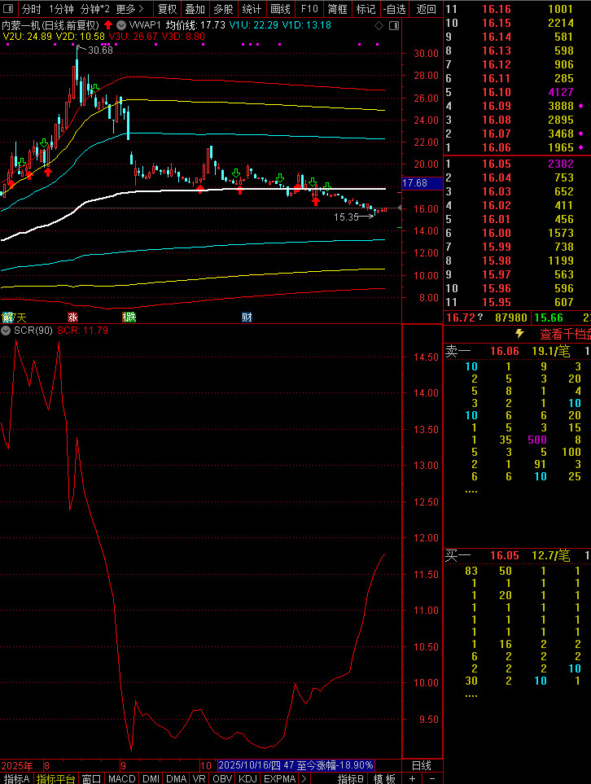Image resolution: width=591 pixels, height=784 pixels.
Task: Switch to 分时 intraday view
Action: (32, 9)
